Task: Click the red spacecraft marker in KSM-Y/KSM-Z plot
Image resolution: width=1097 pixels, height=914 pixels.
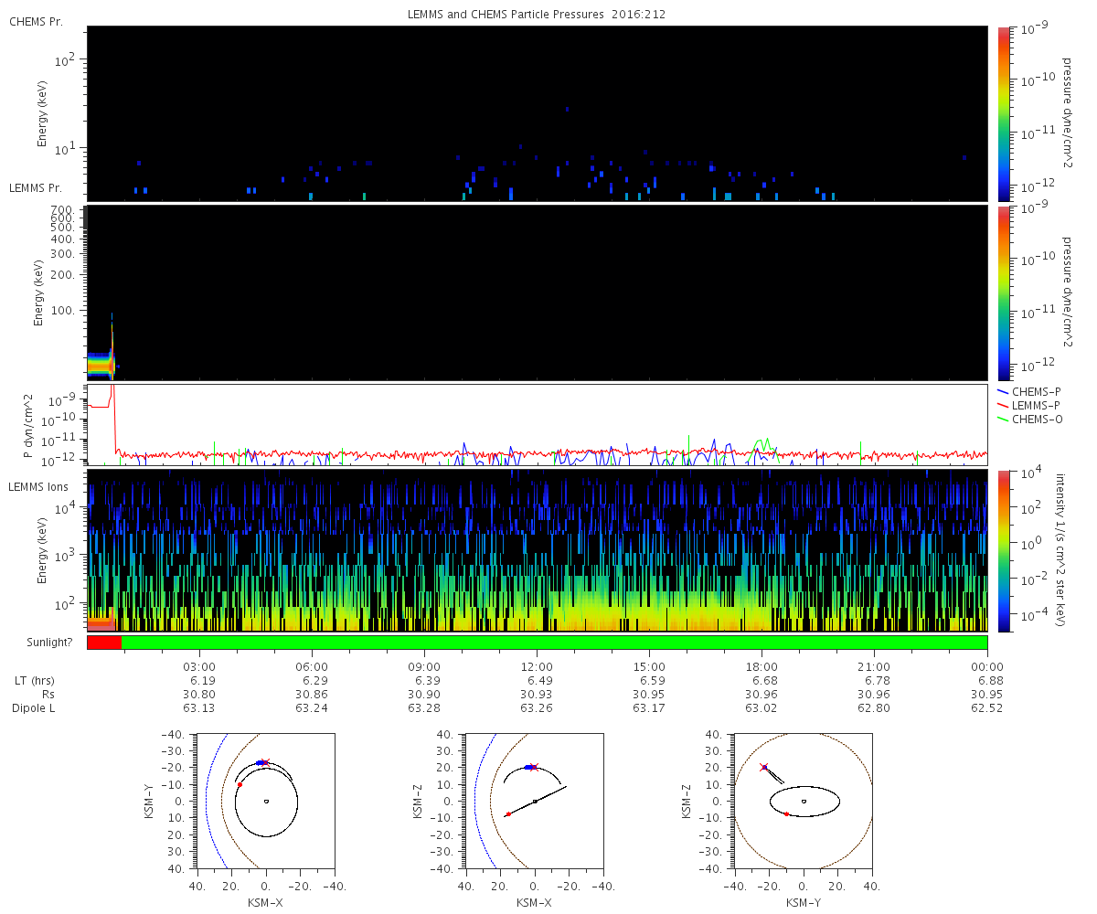Action: pos(764,767)
